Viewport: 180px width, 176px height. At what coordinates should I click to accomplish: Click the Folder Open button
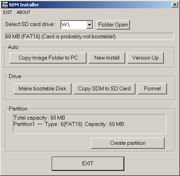coord(113,24)
